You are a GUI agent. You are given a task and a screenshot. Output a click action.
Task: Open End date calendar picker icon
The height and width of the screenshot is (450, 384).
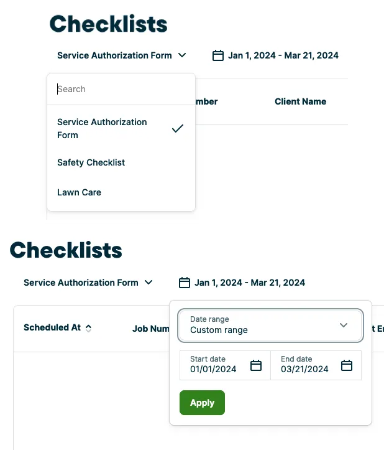click(347, 365)
